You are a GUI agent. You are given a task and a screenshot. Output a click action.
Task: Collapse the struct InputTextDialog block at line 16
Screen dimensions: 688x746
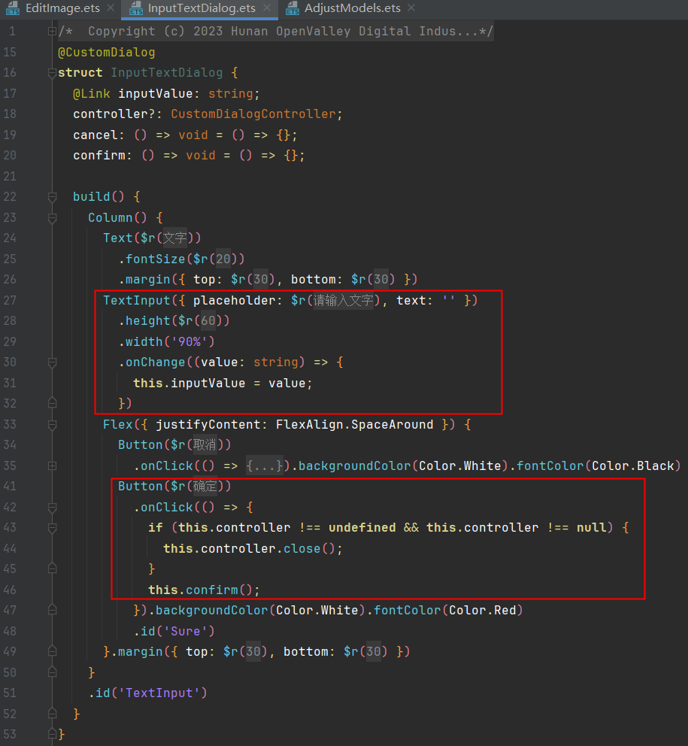[x=53, y=73]
